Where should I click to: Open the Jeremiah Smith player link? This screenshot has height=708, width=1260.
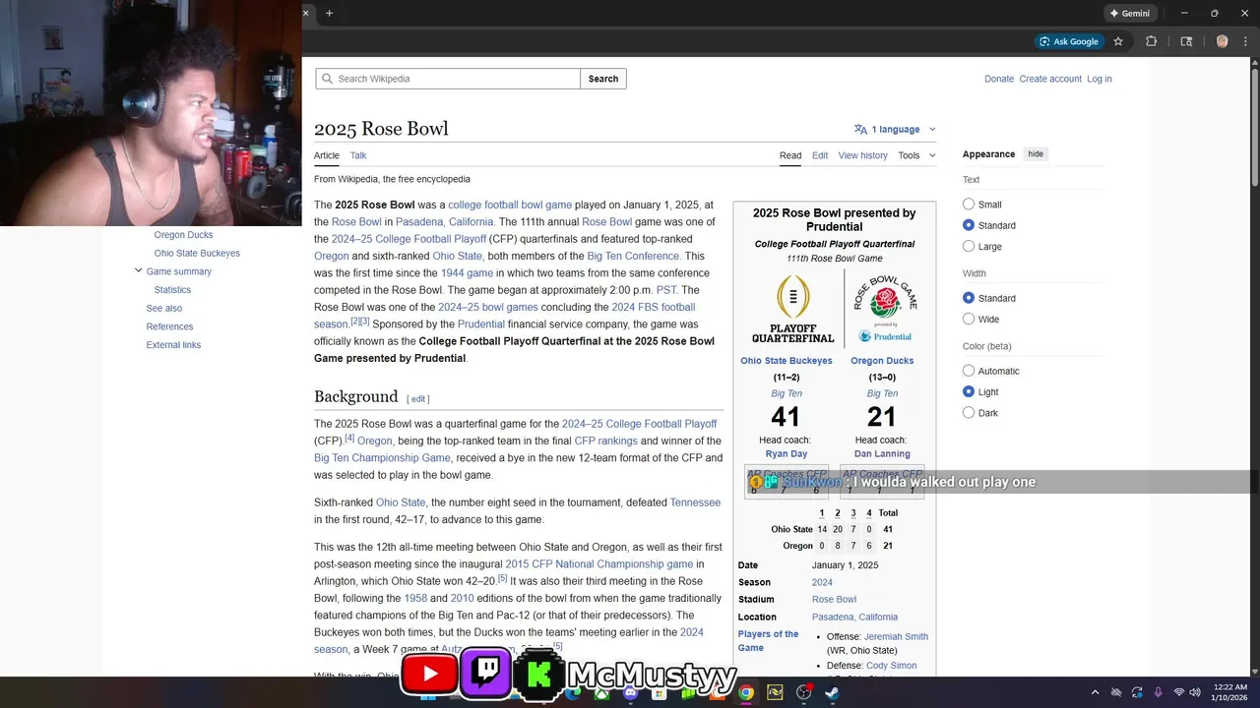(x=897, y=636)
